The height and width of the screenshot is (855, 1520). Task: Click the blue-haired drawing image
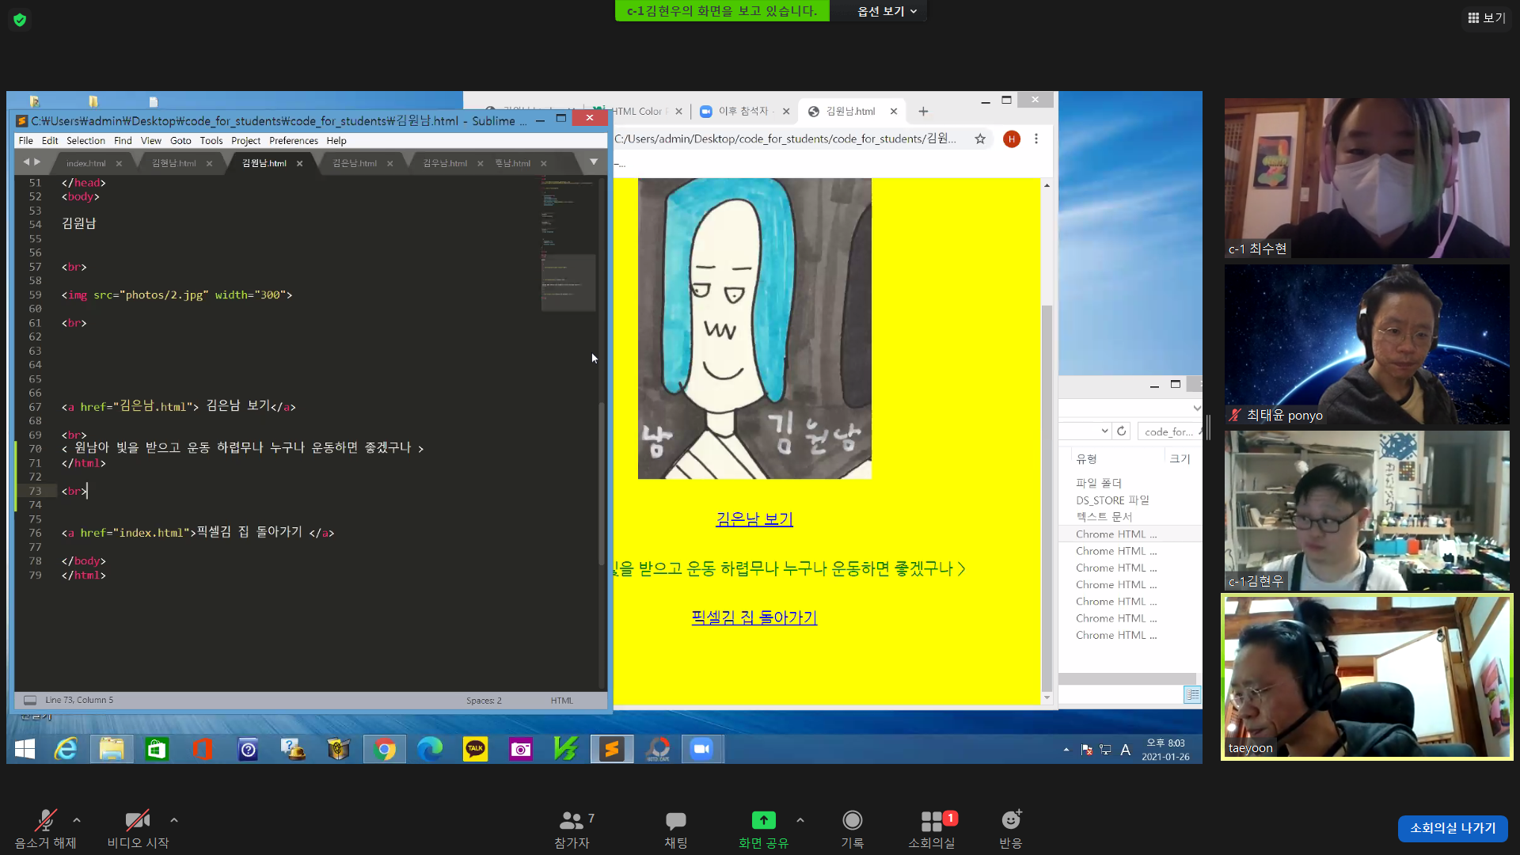pos(754,329)
